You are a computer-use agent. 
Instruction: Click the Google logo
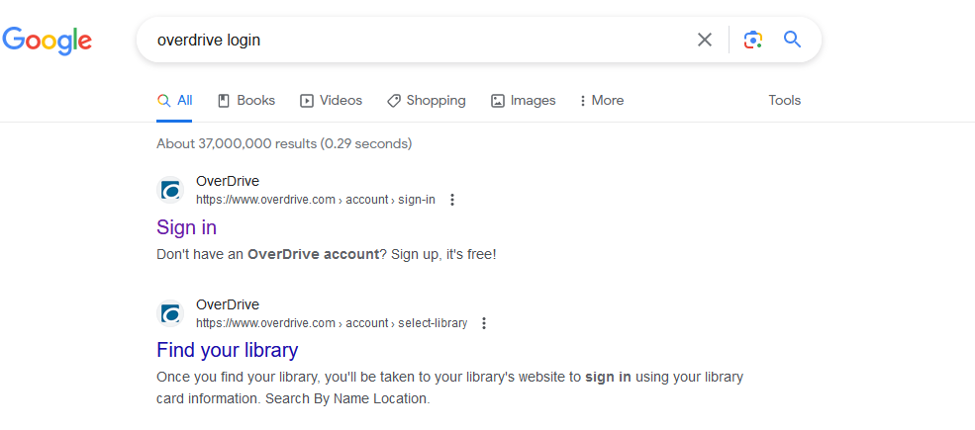[x=47, y=40]
